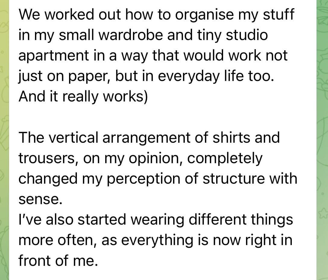This screenshot has height=280, width=328.
Task: Click the words "everyday life too."
Action: click(216, 76)
